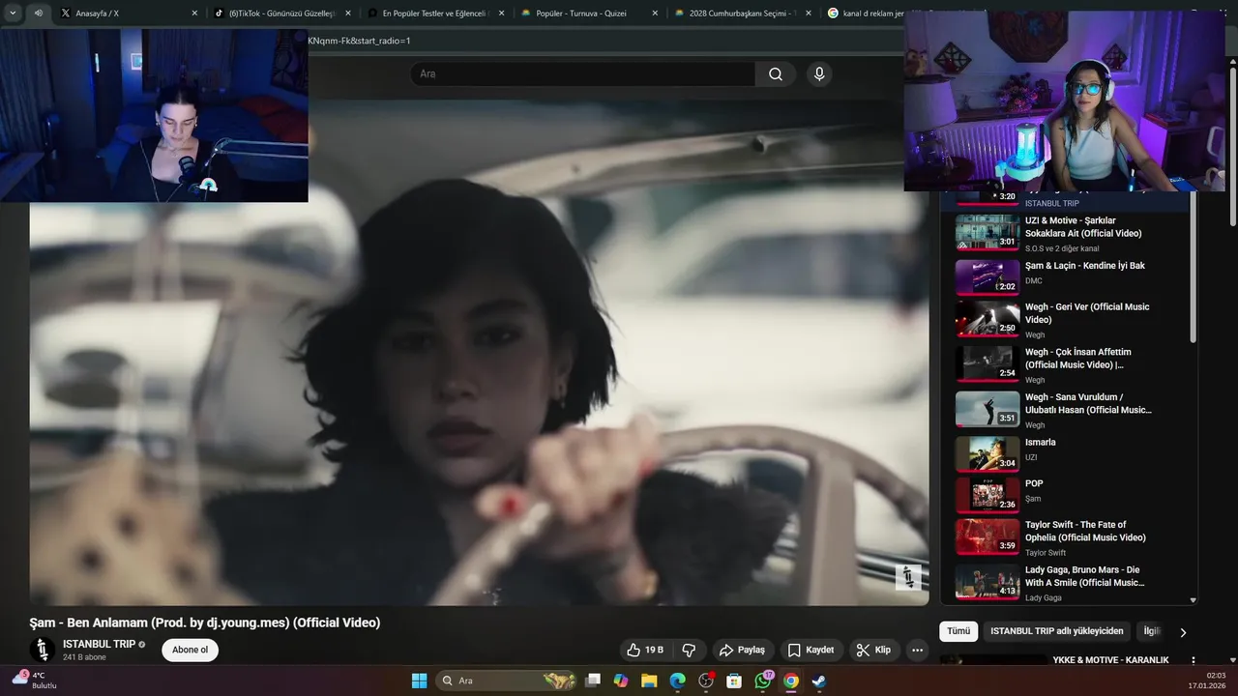The width and height of the screenshot is (1238, 696).
Task: Click in the YouTube Ara search field
Action: [583, 74]
